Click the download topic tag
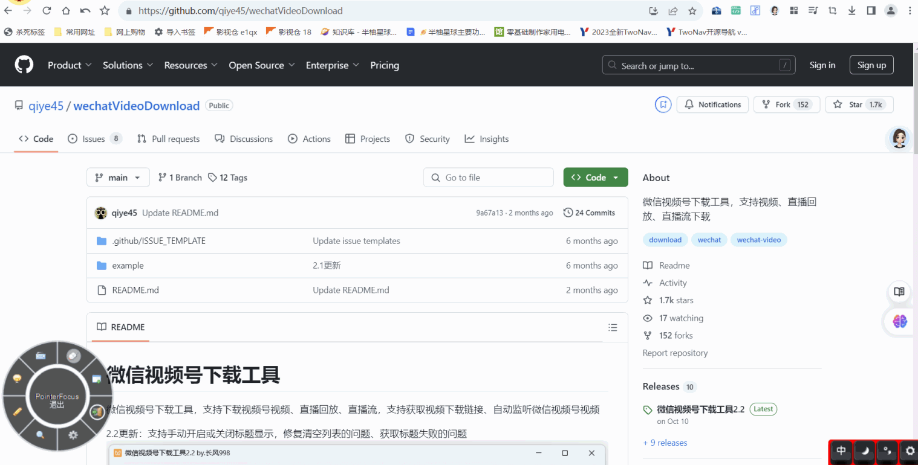The height and width of the screenshot is (465, 918). 665,240
